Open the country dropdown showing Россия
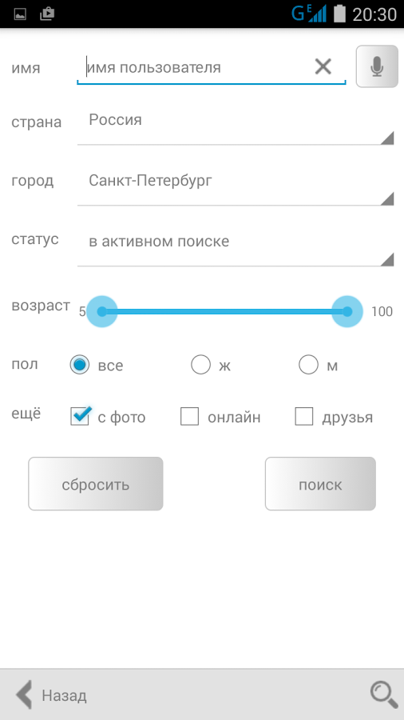404x720 pixels. pos(236,125)
